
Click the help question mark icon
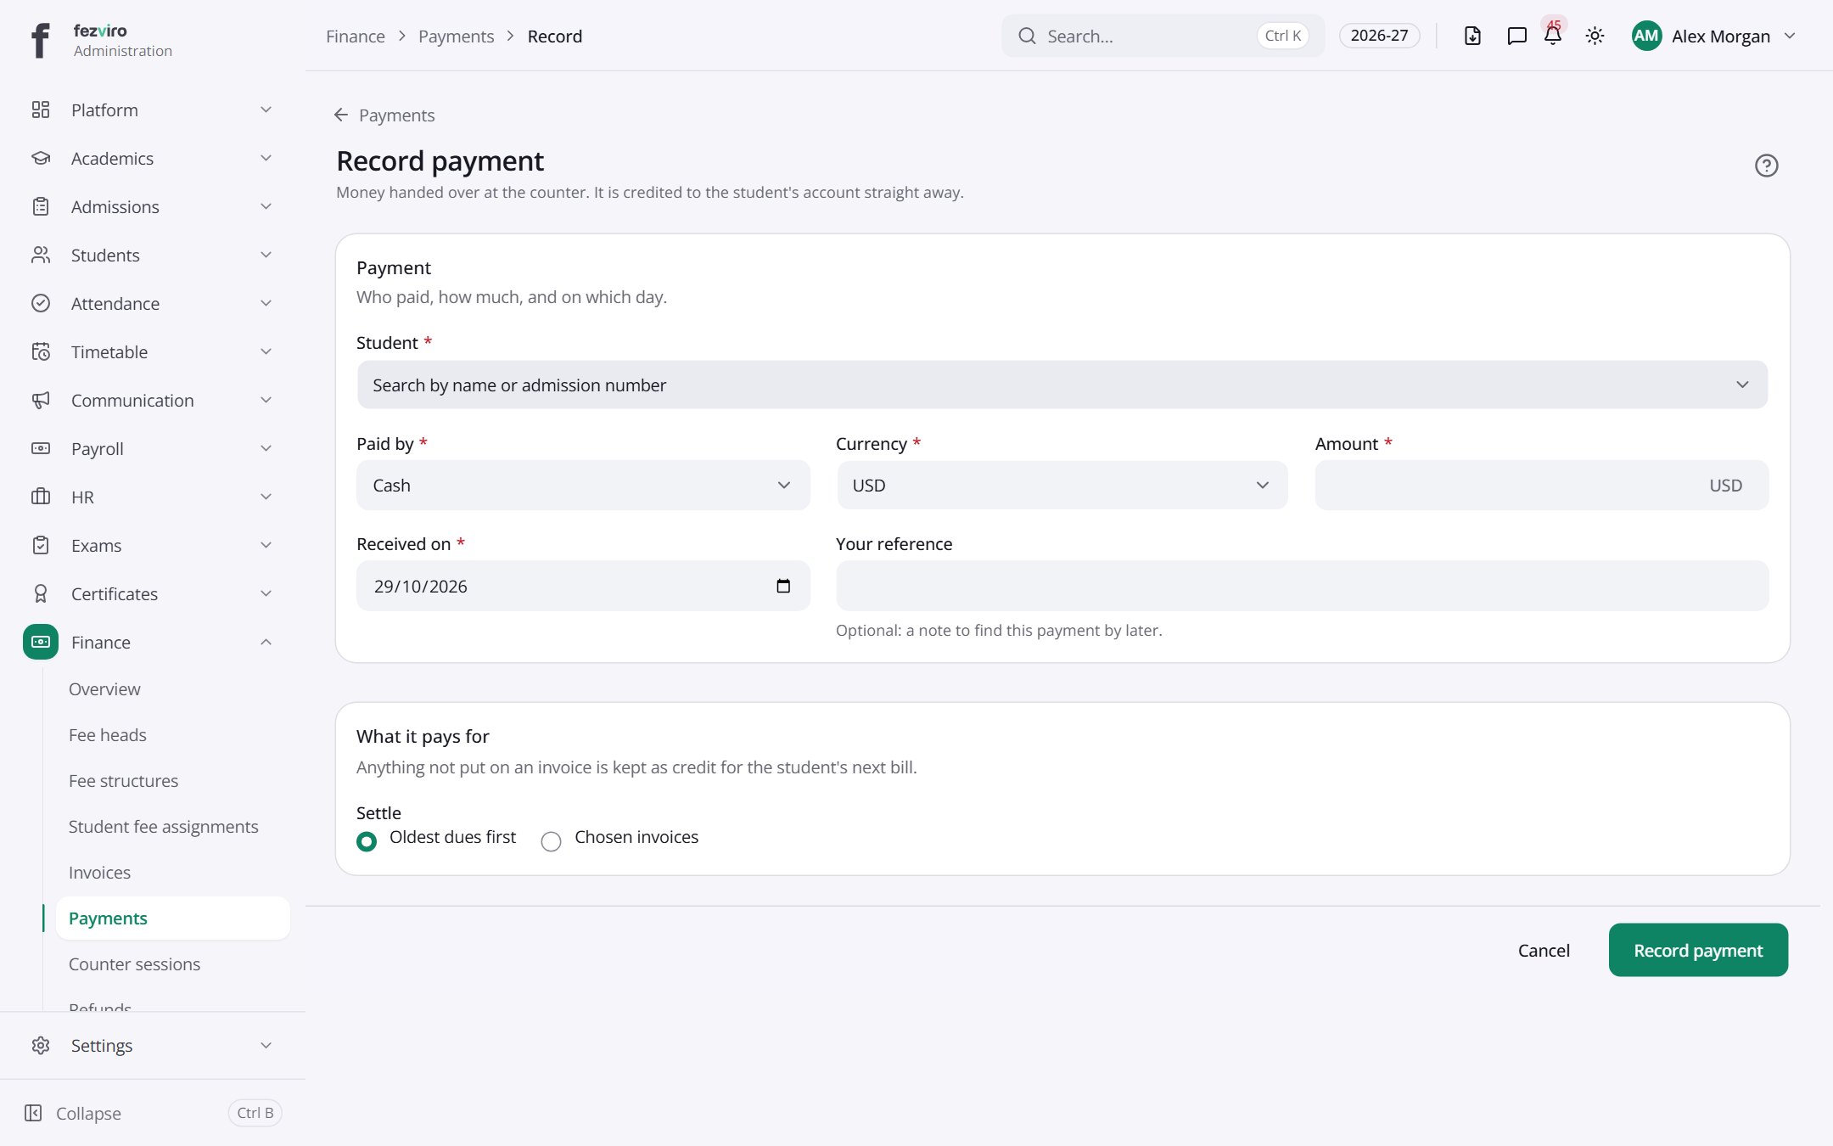(x=1766, y=166)
